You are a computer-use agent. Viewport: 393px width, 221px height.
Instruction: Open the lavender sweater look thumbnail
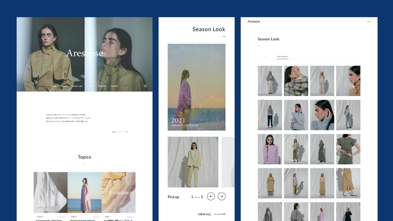(x=270, y=149)
